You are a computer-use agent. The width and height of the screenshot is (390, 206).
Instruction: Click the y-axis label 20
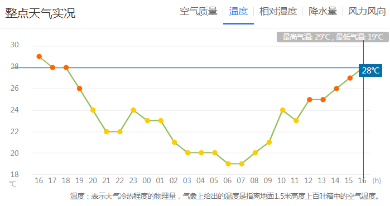pyautogui.click(x=15, y=153)
